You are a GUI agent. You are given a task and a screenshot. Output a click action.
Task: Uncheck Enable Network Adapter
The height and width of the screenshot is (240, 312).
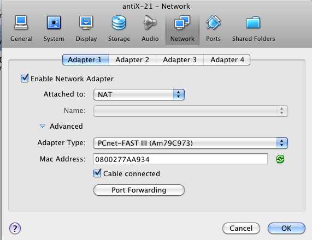(25, 79)
